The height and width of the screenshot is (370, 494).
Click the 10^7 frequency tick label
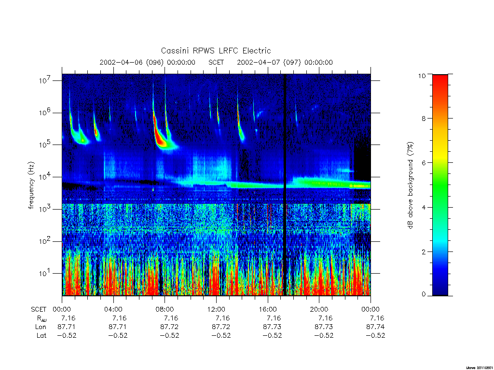pos(45,80)
